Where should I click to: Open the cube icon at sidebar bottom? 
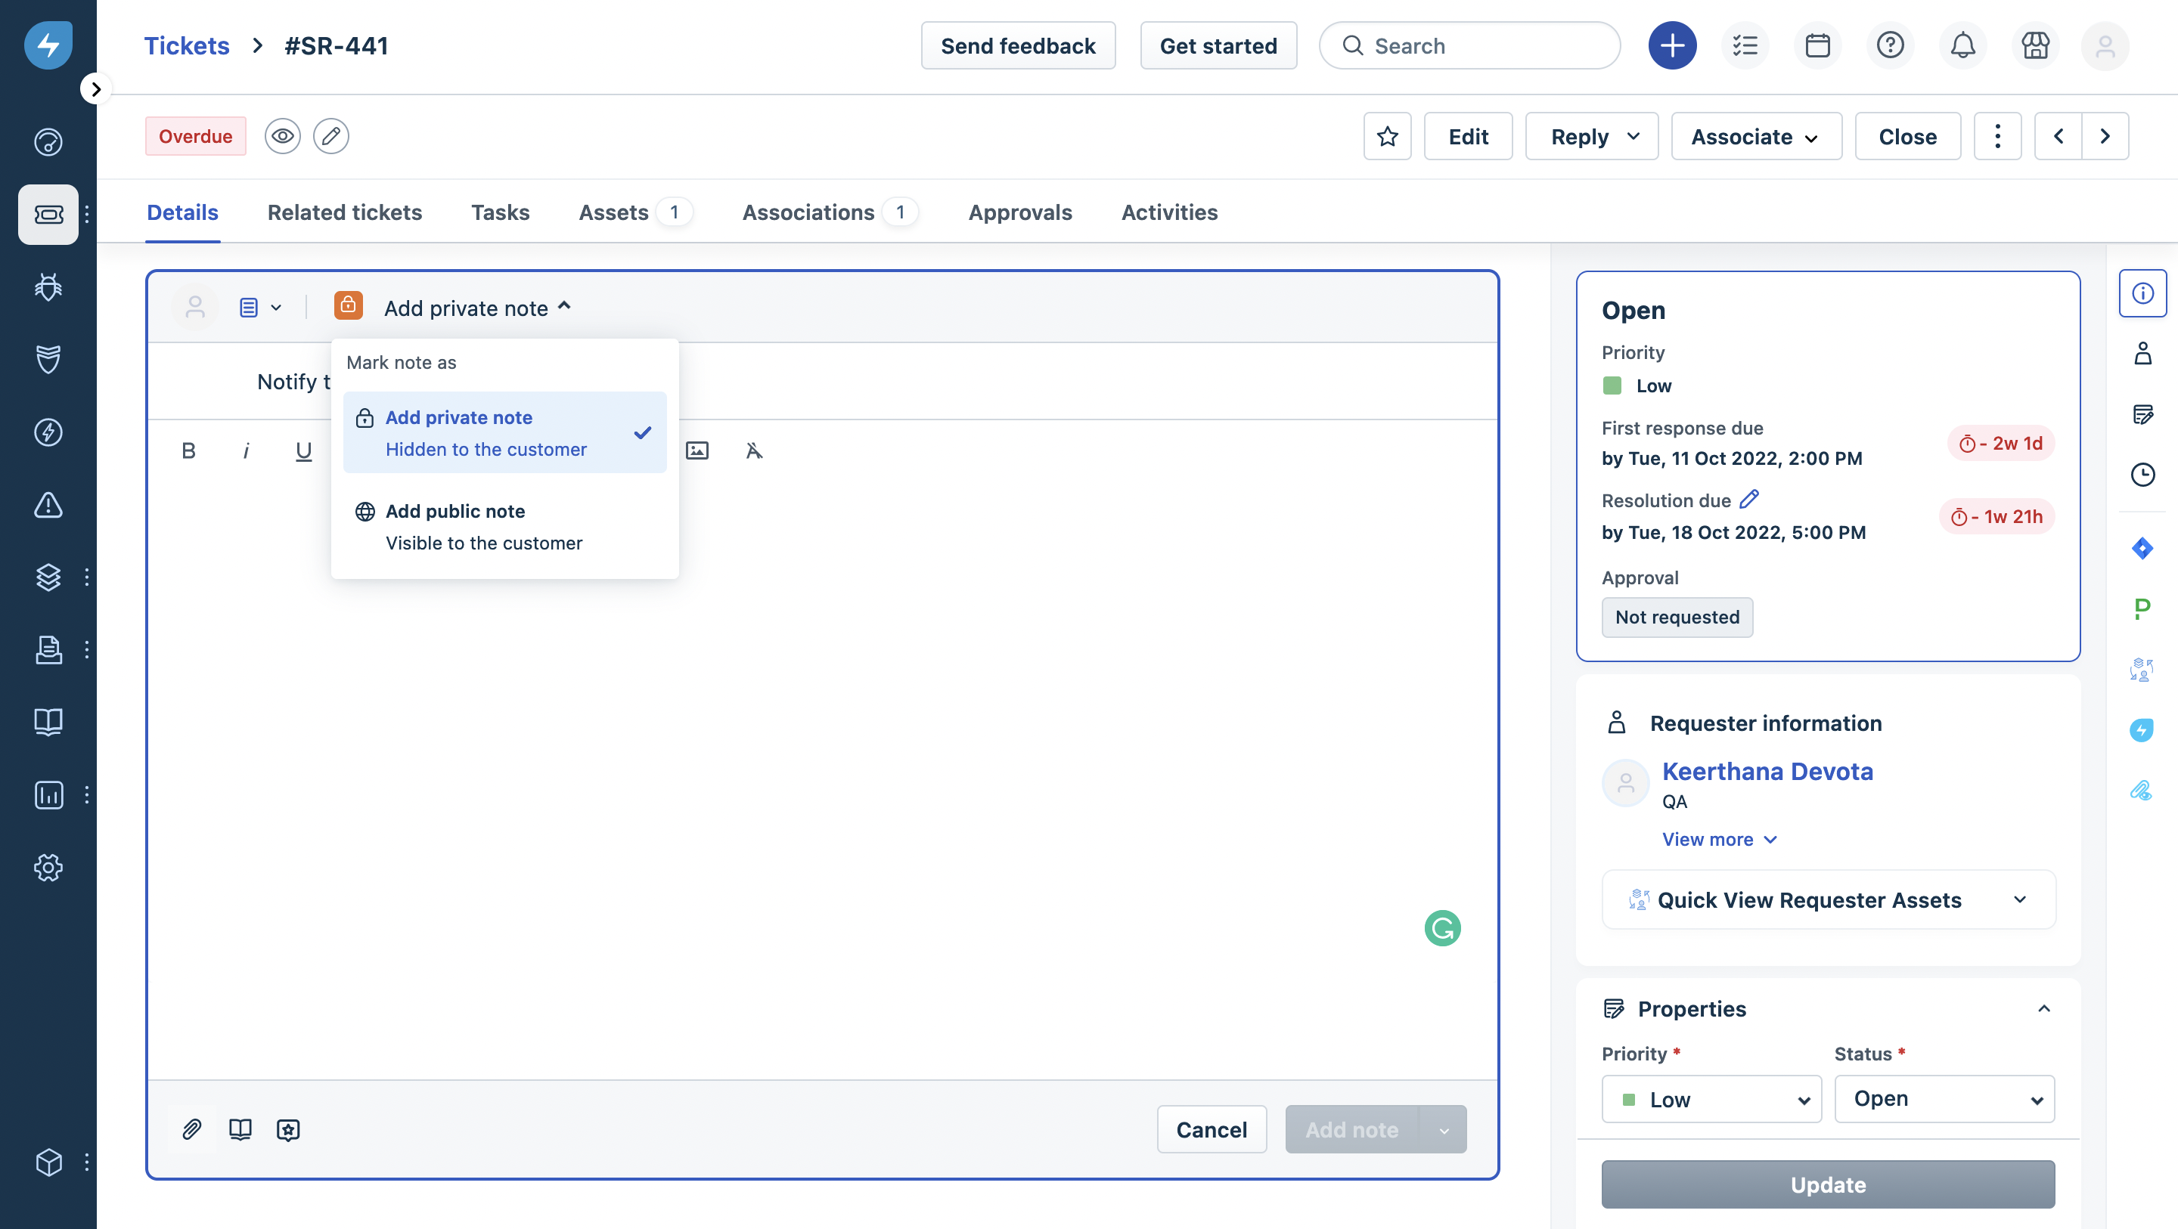pos(48,1162)
